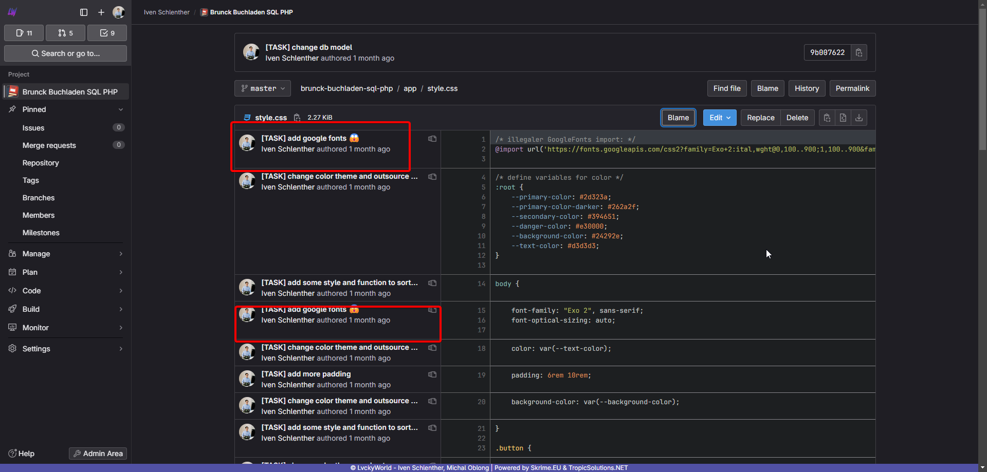Go to Branches in sidebar

[x=39, y=198]
